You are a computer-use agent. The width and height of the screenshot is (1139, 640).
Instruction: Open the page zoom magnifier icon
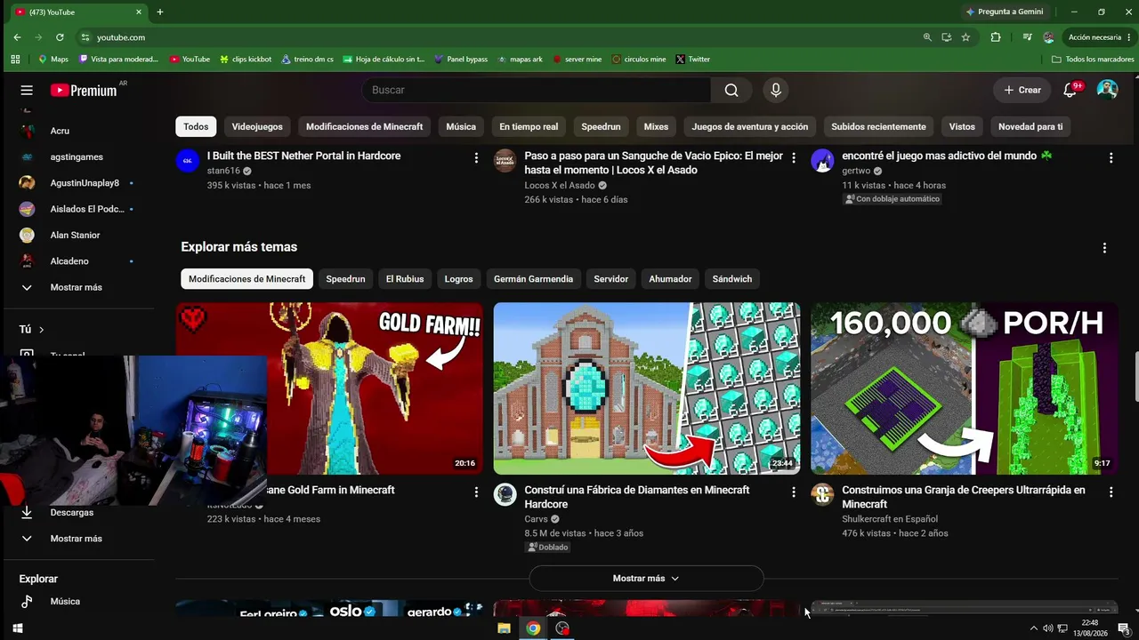click(x=927, y=37)
